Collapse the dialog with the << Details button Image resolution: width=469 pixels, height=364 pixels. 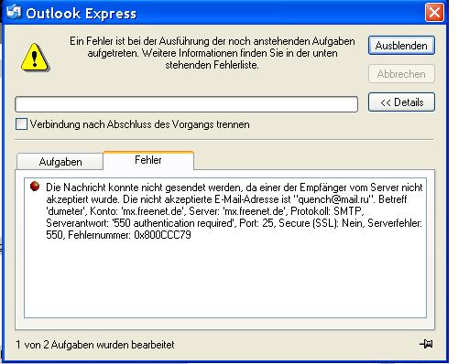401,102
